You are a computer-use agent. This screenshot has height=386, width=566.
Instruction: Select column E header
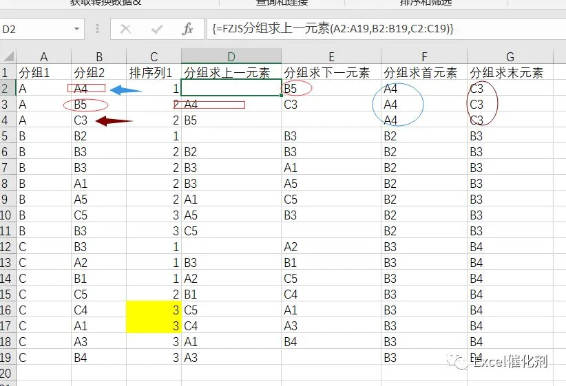pos(331,56)
